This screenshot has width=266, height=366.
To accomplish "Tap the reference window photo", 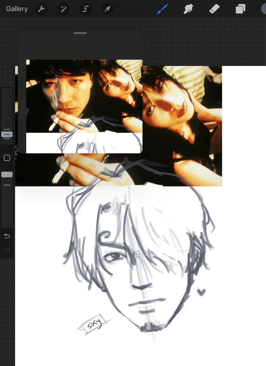I will (84, 96).
